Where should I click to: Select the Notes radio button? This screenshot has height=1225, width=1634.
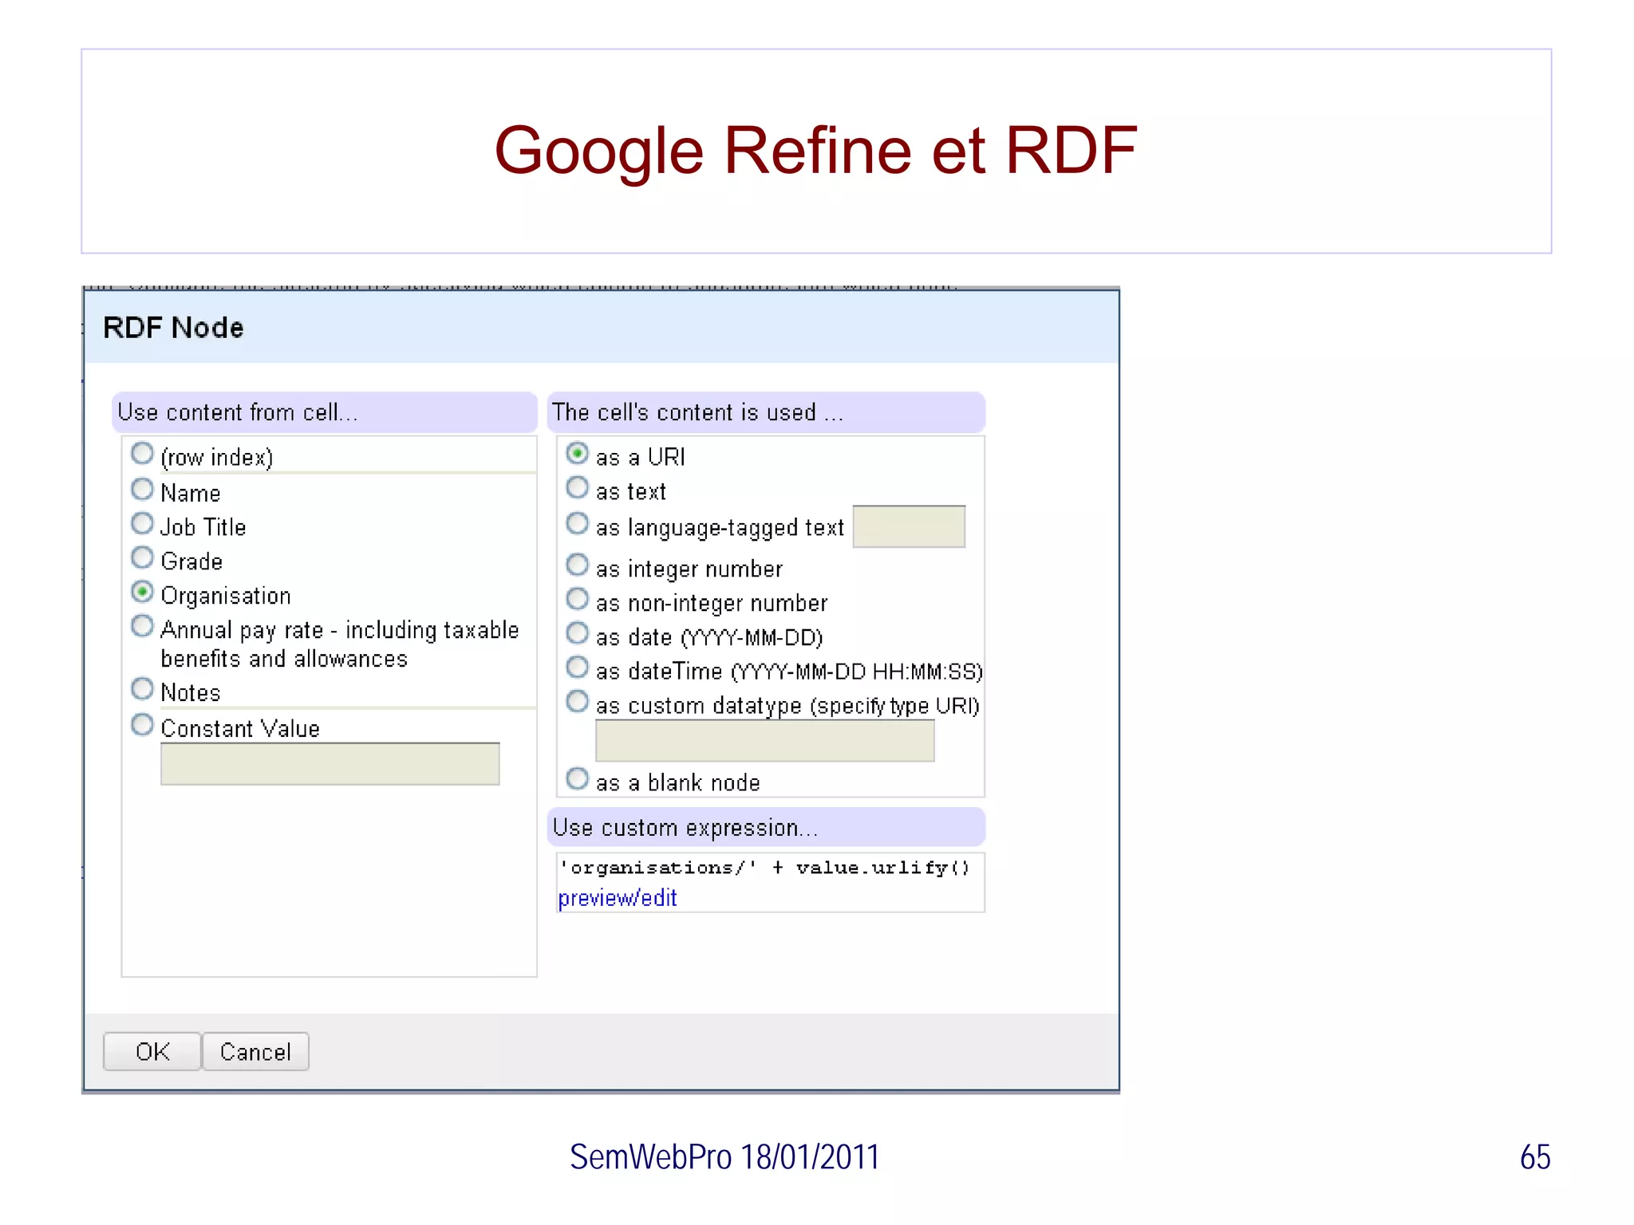[142, 688]
